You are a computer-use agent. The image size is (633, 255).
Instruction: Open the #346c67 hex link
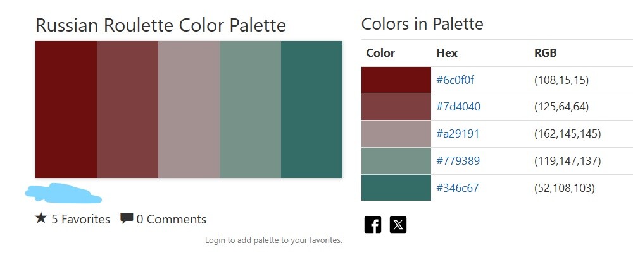tap(458, 188)
